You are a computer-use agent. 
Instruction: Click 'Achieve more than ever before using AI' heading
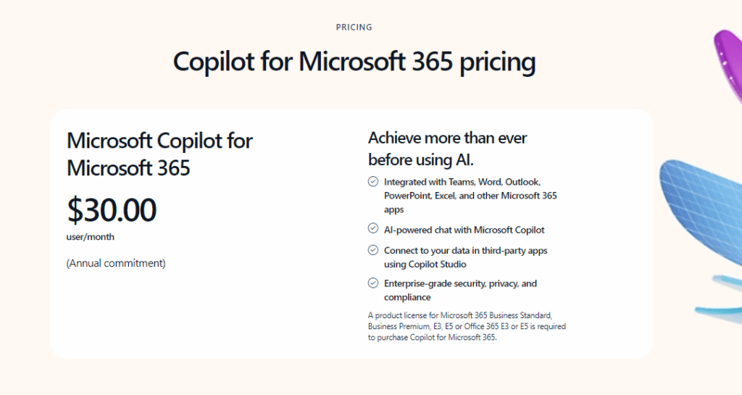(x=447, y=148)
